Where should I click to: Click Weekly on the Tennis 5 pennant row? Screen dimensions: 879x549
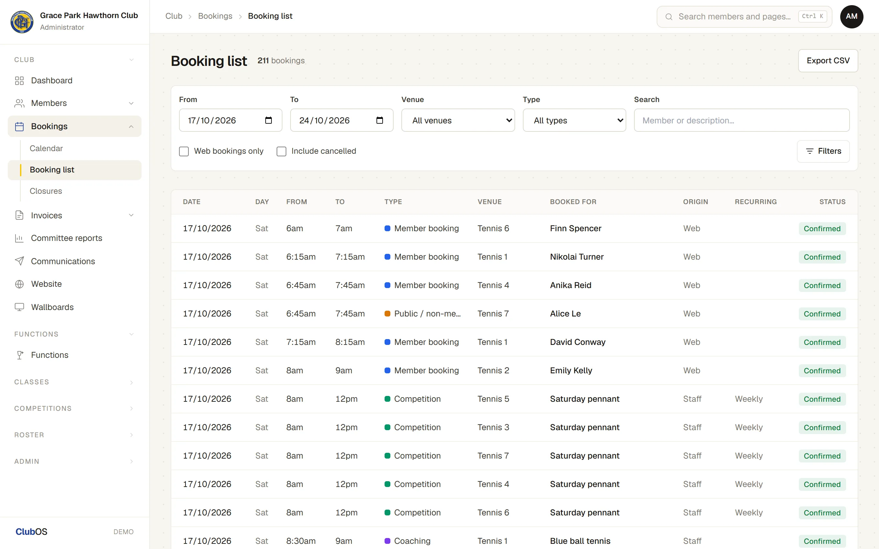coord(748,399)
